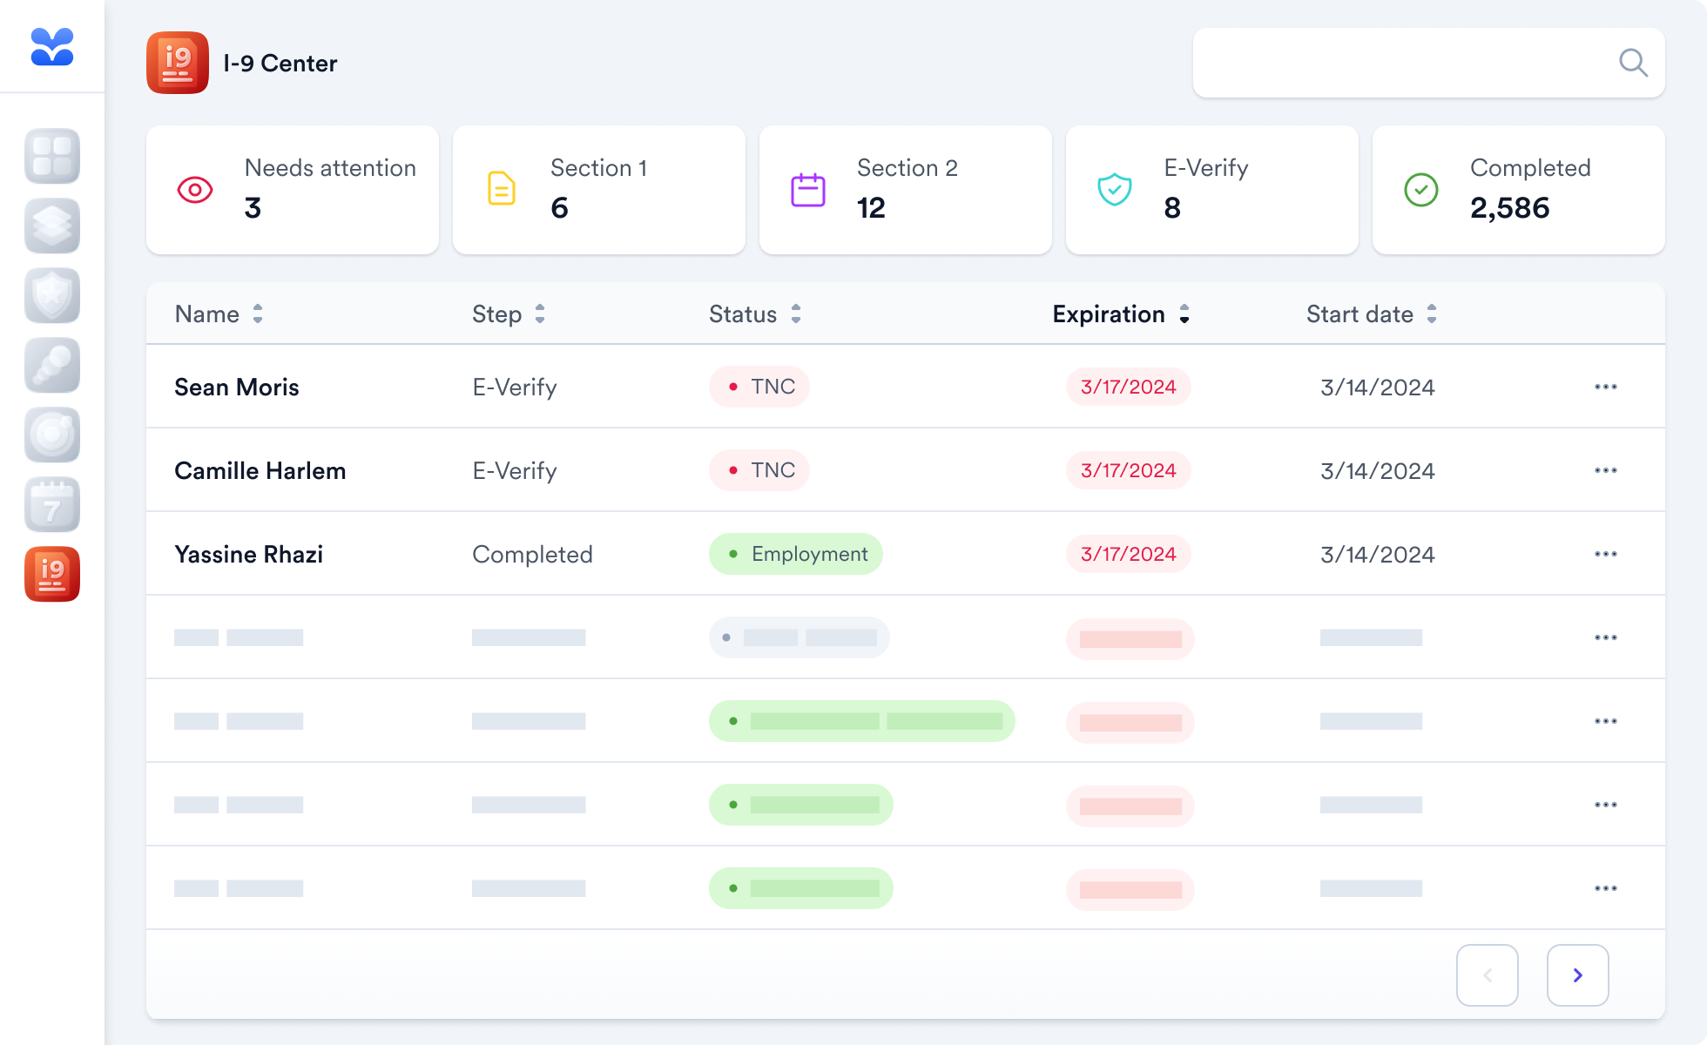Filter by Needs attention card
The height and width of the screenshot is (1045, 1707).
293,190
